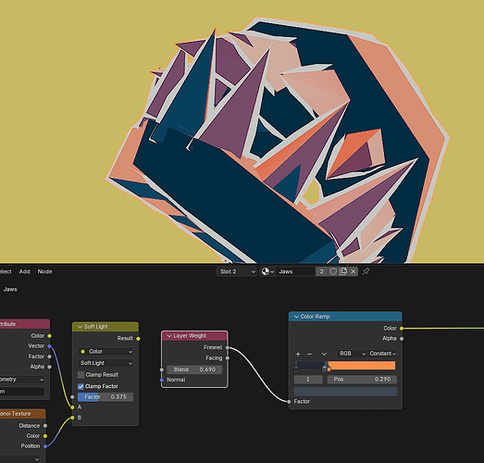Click the Soft Light Result output socket
Image resolution: width=484 pixels, height=463 pixels.
tap(138, 339)
